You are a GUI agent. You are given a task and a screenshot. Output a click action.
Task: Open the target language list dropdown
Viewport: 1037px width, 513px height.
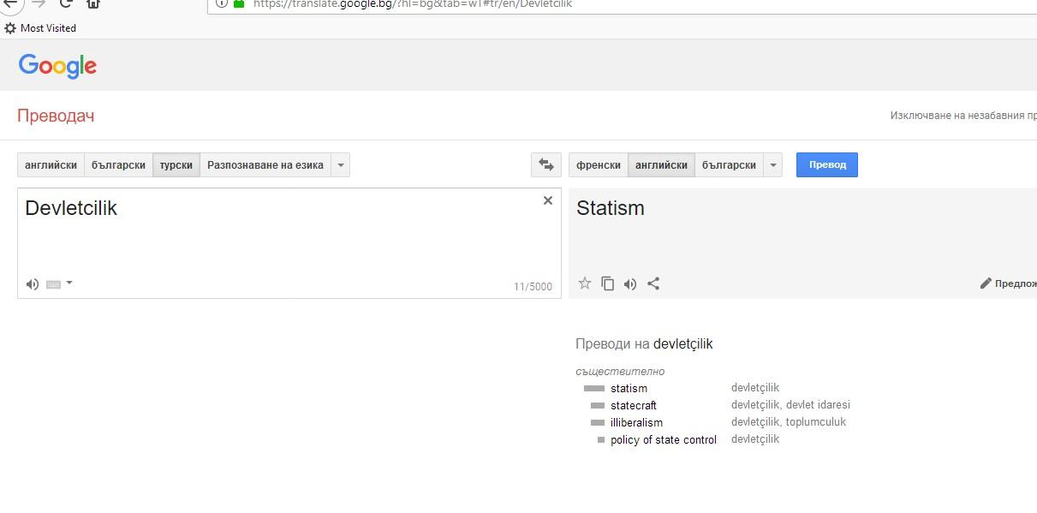click(773, 164)
